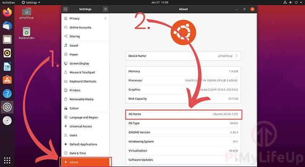
Task: Click the OS Name Ubuntu 20.04.1 LTS row
Action: coord(184,114)
